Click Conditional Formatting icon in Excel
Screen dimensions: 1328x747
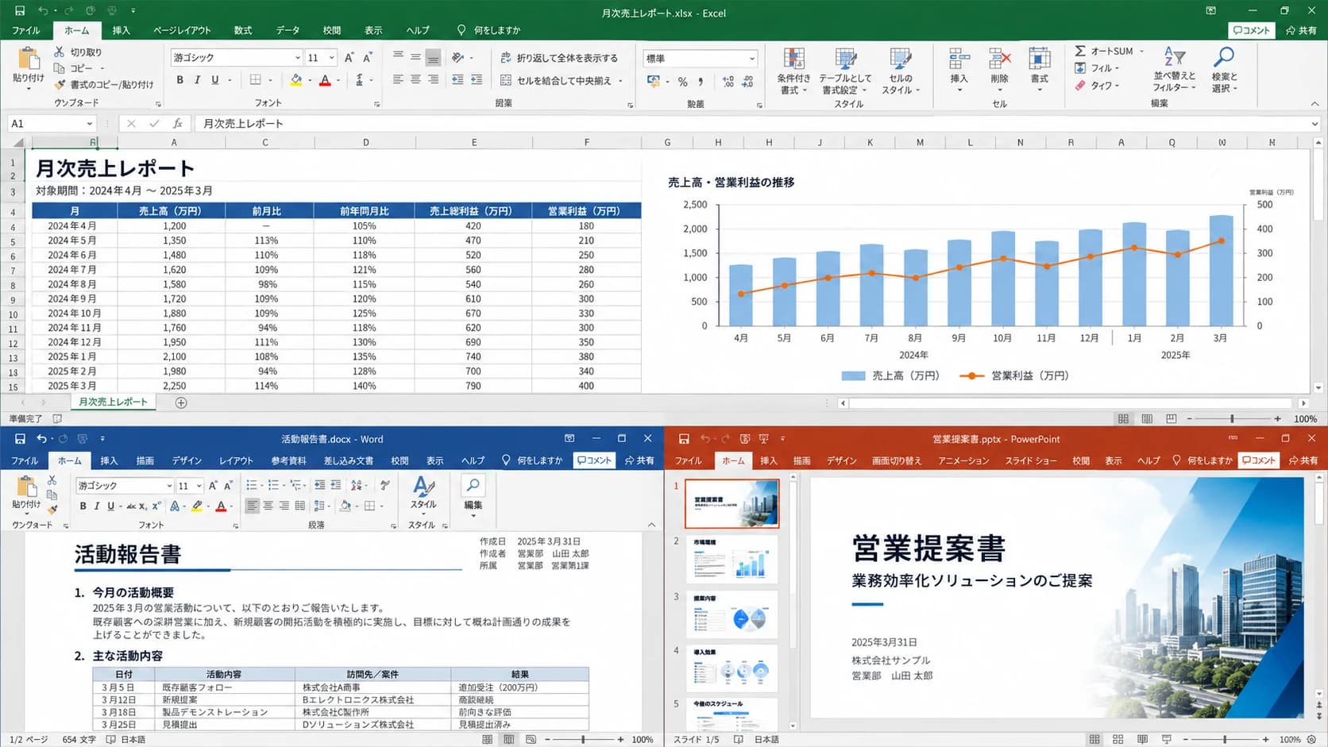(793, 60)
